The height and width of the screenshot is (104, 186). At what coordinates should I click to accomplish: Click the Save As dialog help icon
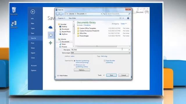(x=128, y=18)
